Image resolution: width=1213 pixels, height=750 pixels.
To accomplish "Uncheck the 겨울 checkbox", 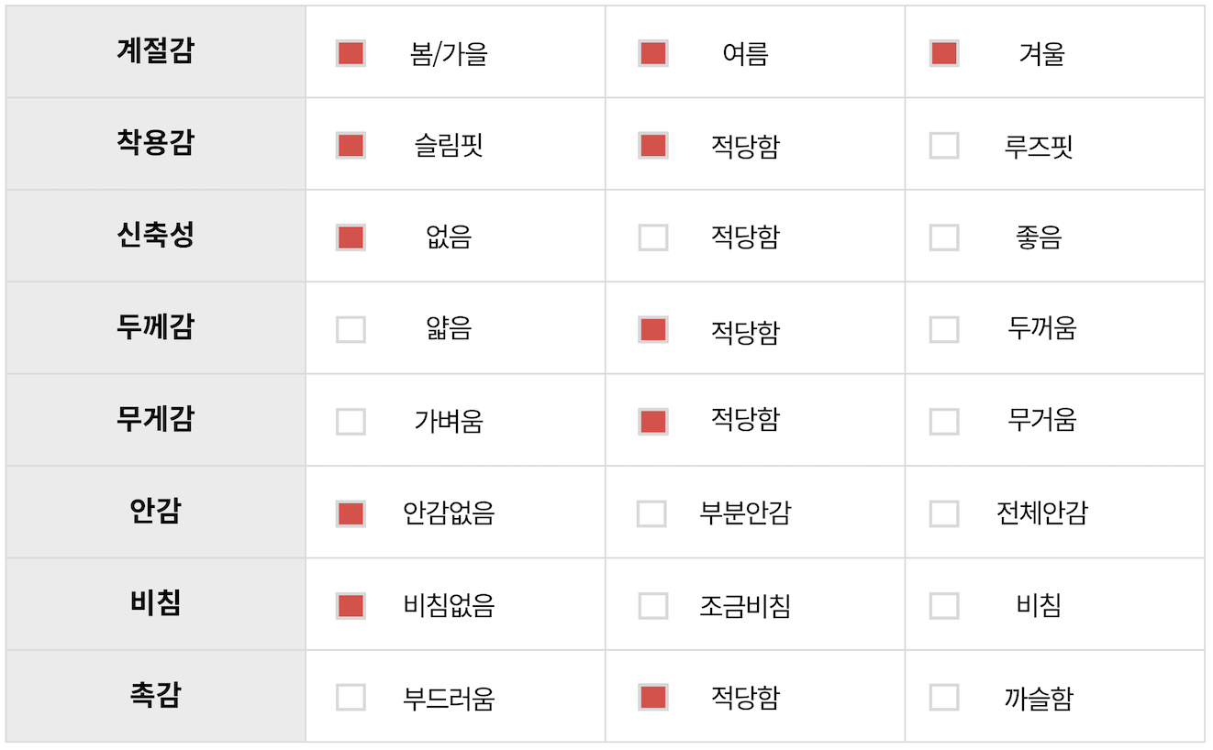I will pyautogui.click(x=944, y=53).
